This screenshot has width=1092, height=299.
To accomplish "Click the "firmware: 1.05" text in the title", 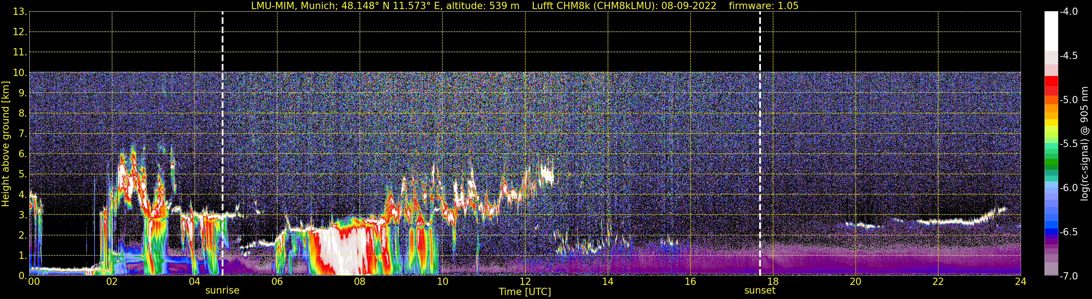I will point(763,6).
